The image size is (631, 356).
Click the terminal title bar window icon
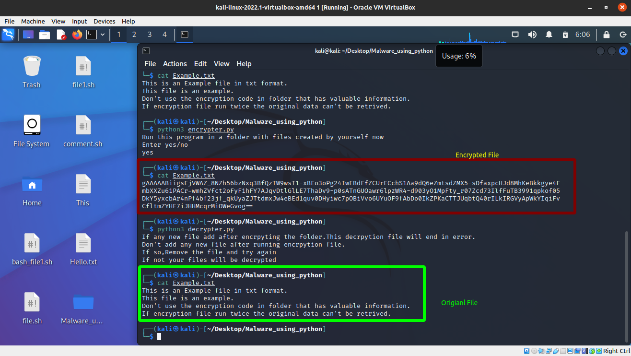(146, 51)
